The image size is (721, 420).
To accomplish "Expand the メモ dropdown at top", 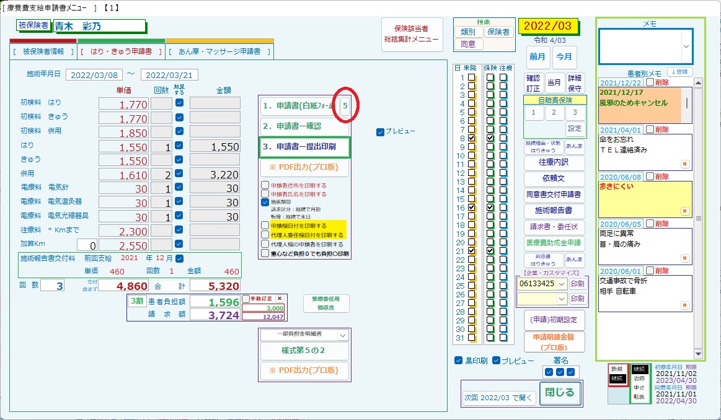I will (x=686, y=46).
